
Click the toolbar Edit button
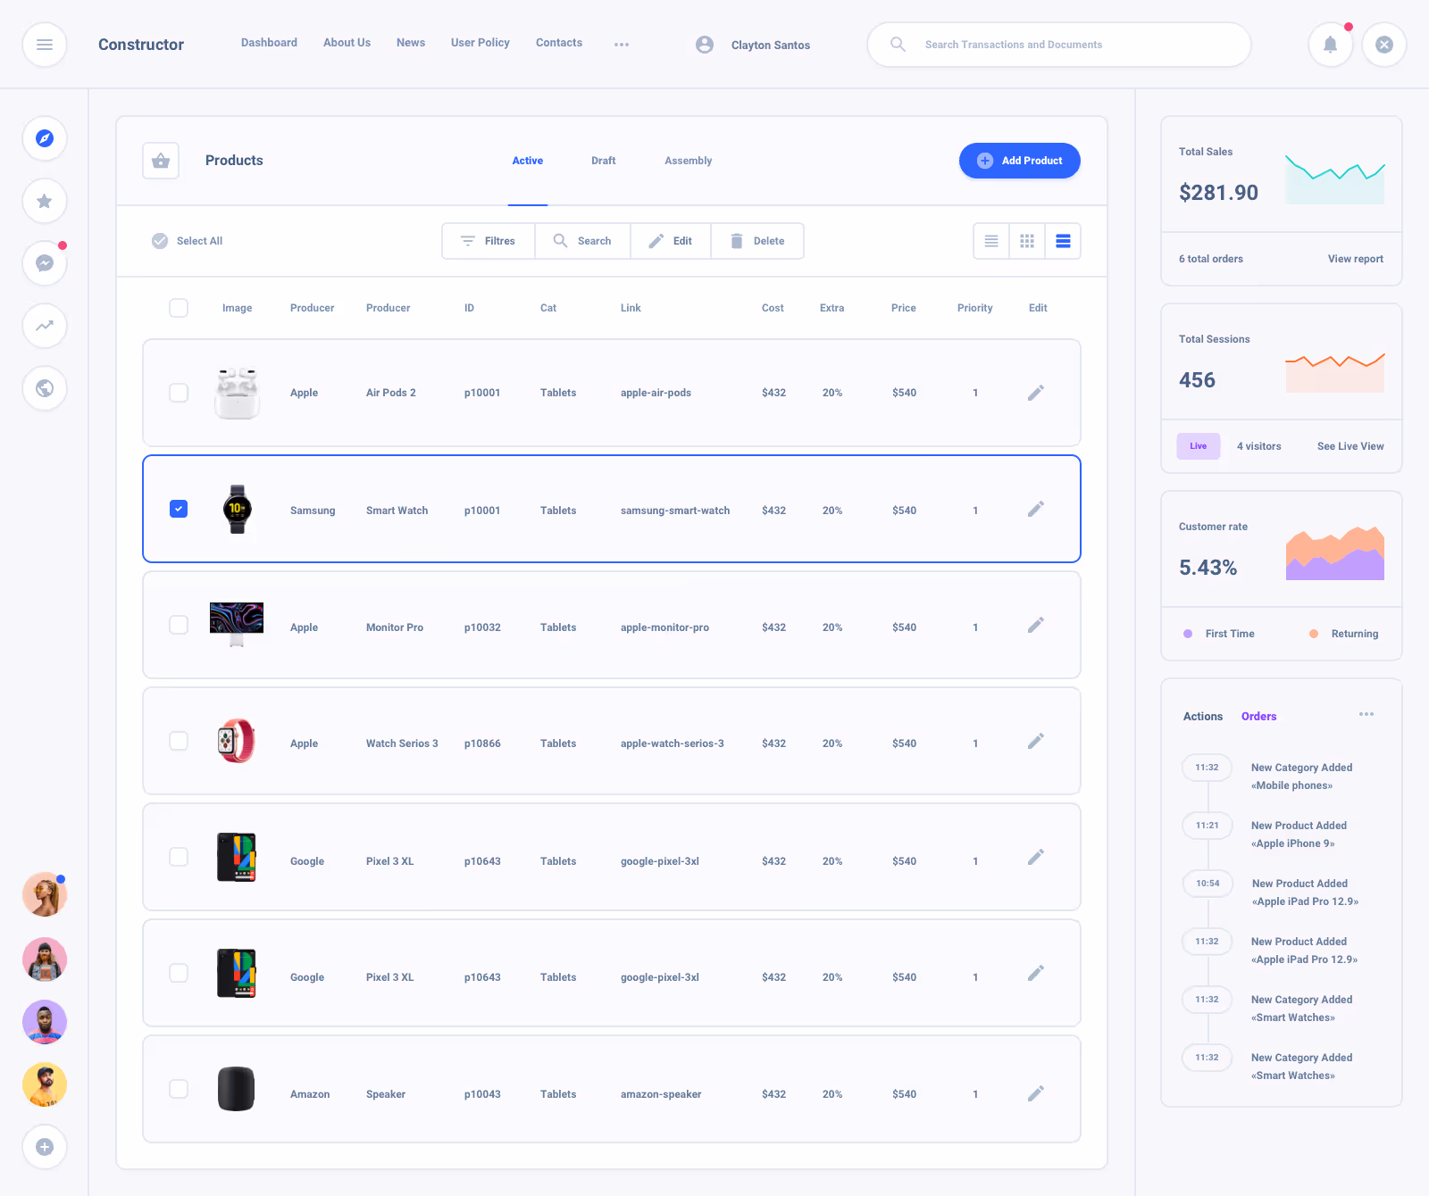point(671,241)
